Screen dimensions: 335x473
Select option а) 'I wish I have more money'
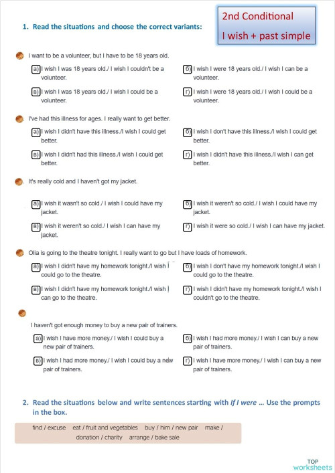pyautogui.click(x=38, y=339)
